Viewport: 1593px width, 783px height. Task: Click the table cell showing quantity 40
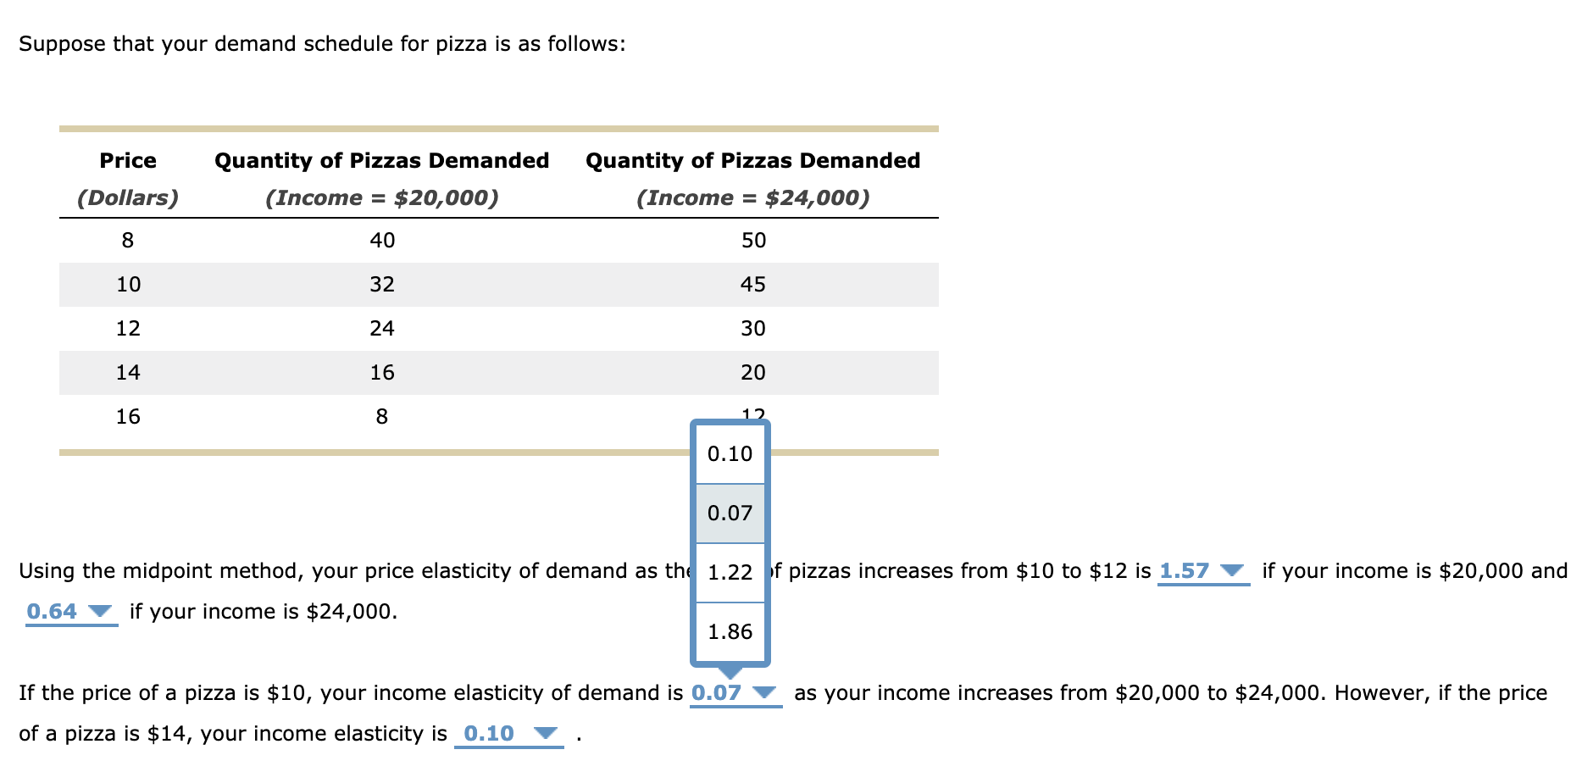point(383,241)
